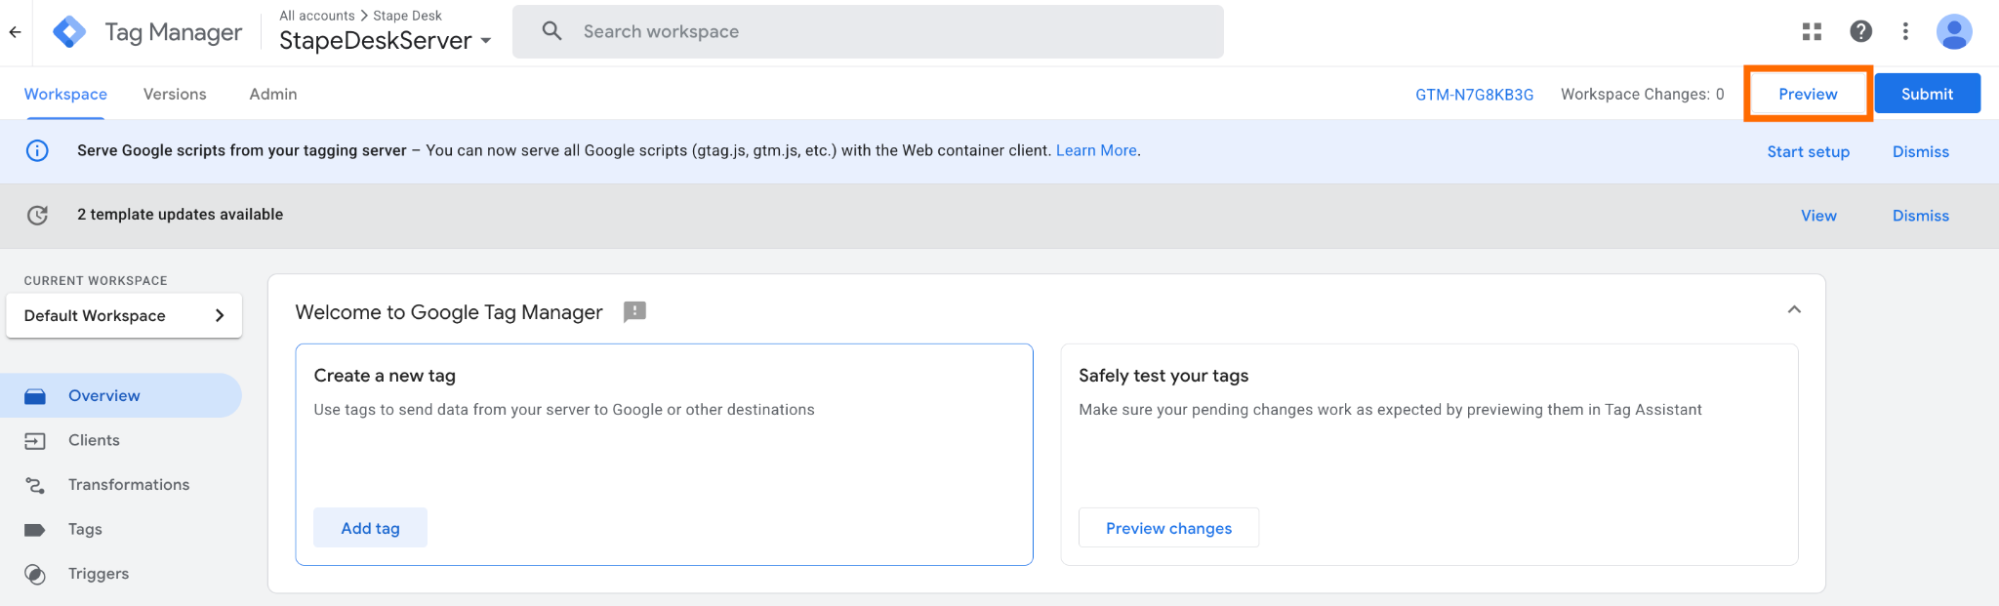1999x606 pixels.
Task: Click the Clients sidebar icon
Action: tap(35, 441)
